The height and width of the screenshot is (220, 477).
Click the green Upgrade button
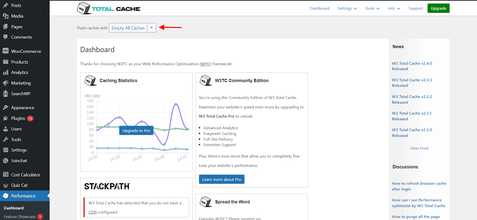pyautogui.click(x=439, y=8)
